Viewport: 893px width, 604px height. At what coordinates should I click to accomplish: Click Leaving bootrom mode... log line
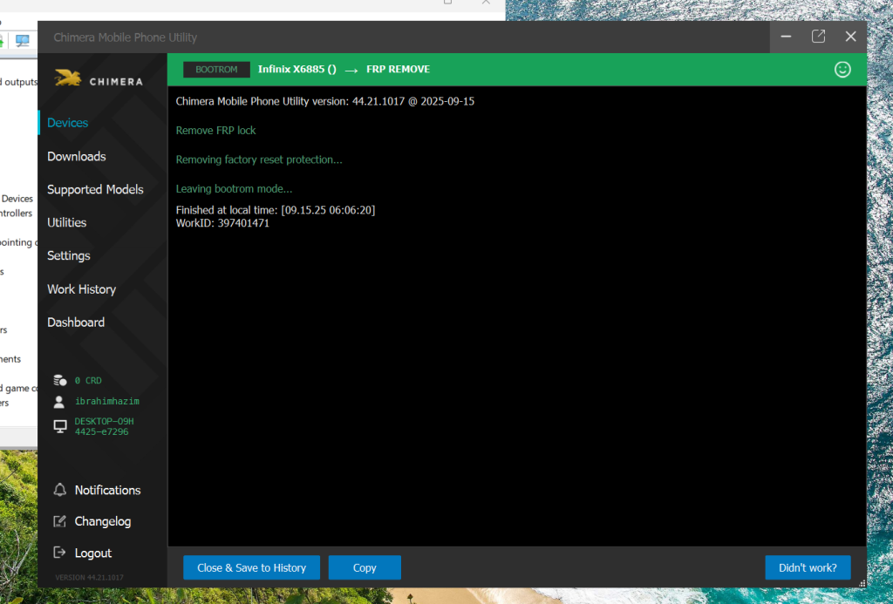(234, 188)
